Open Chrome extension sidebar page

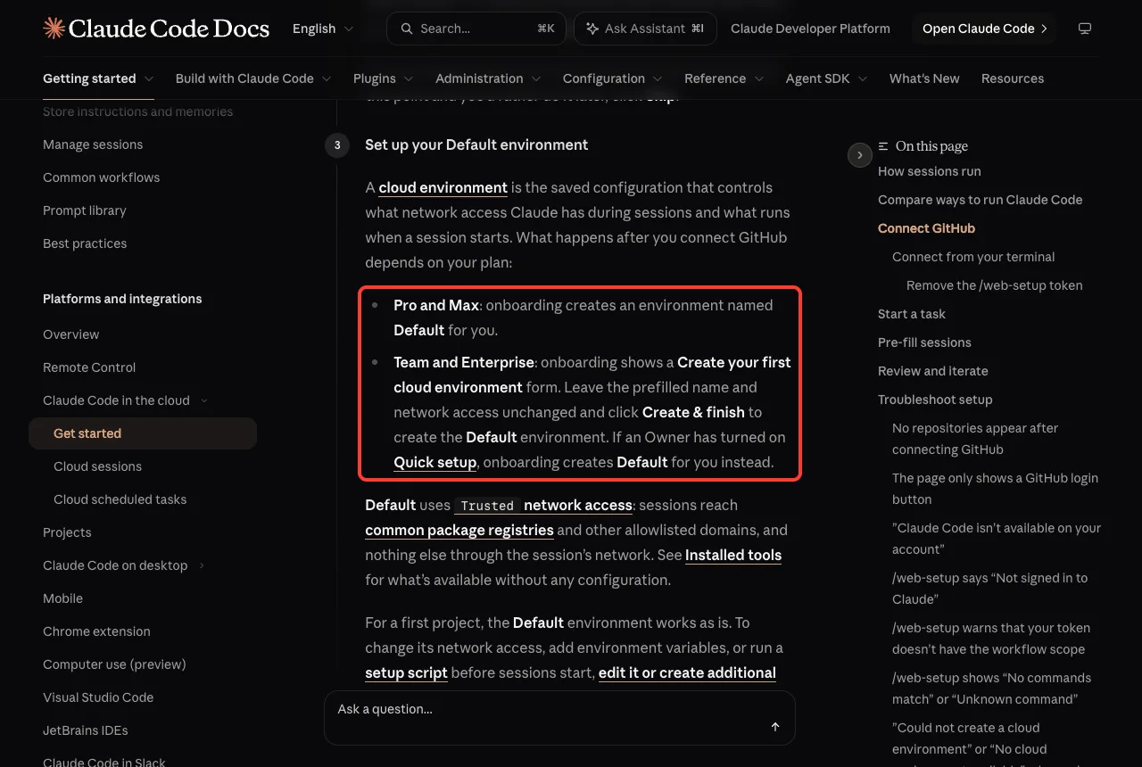(96, 631)
